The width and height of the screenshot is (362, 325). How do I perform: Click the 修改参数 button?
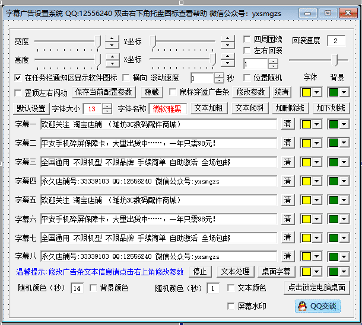[x=250, y=92]
